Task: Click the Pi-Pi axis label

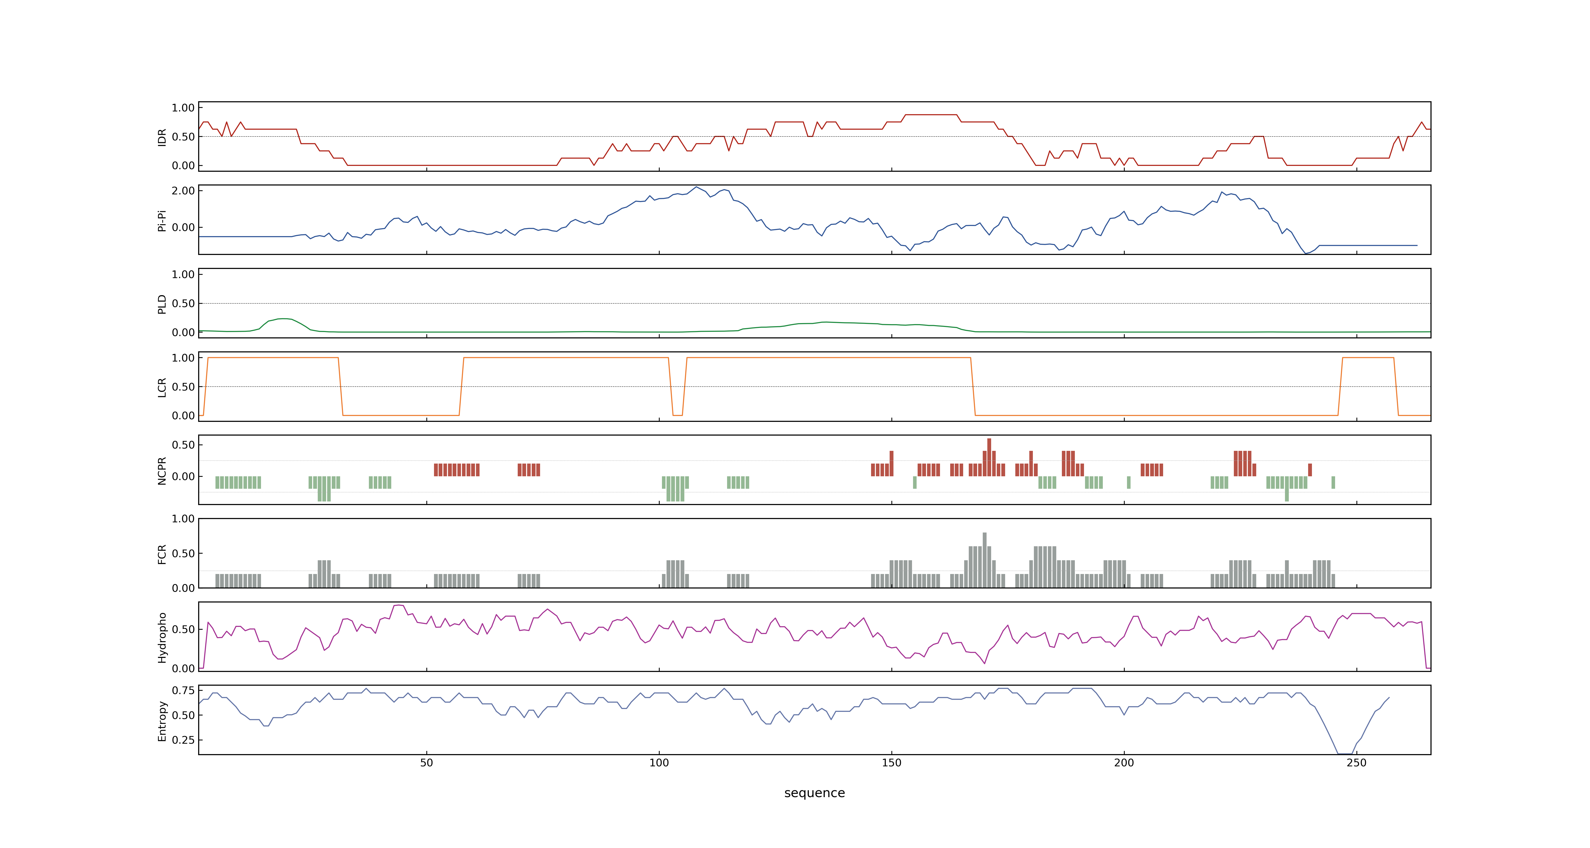Action: click(162, 220)
